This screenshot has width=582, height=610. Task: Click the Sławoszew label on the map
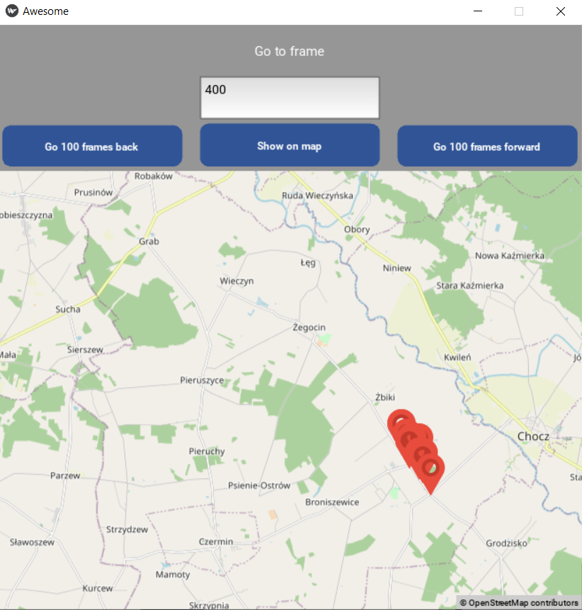tap(32, 542)
